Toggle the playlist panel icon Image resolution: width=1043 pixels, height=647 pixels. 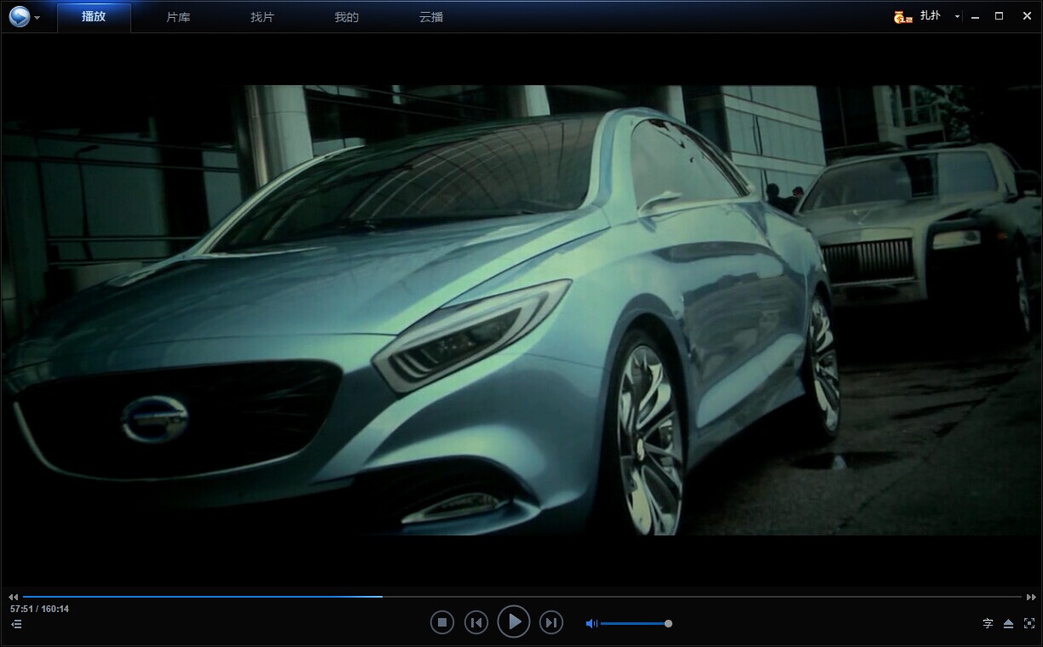(x=16, y=624)
